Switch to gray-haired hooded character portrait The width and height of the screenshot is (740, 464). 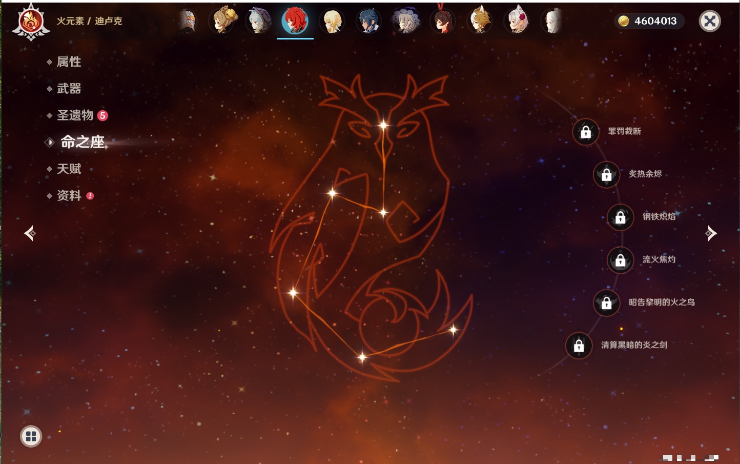(x=259, y=21)
